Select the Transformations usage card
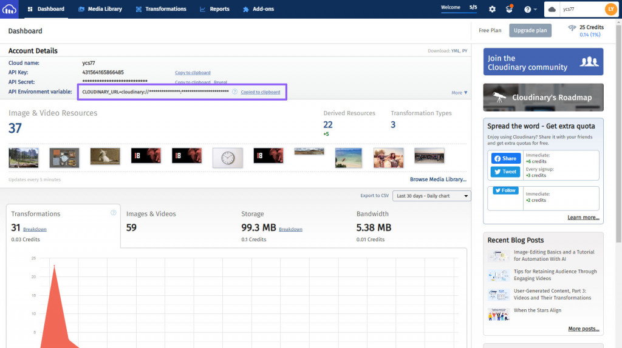This screenshot has width=622, height=348. coord(63,226)
